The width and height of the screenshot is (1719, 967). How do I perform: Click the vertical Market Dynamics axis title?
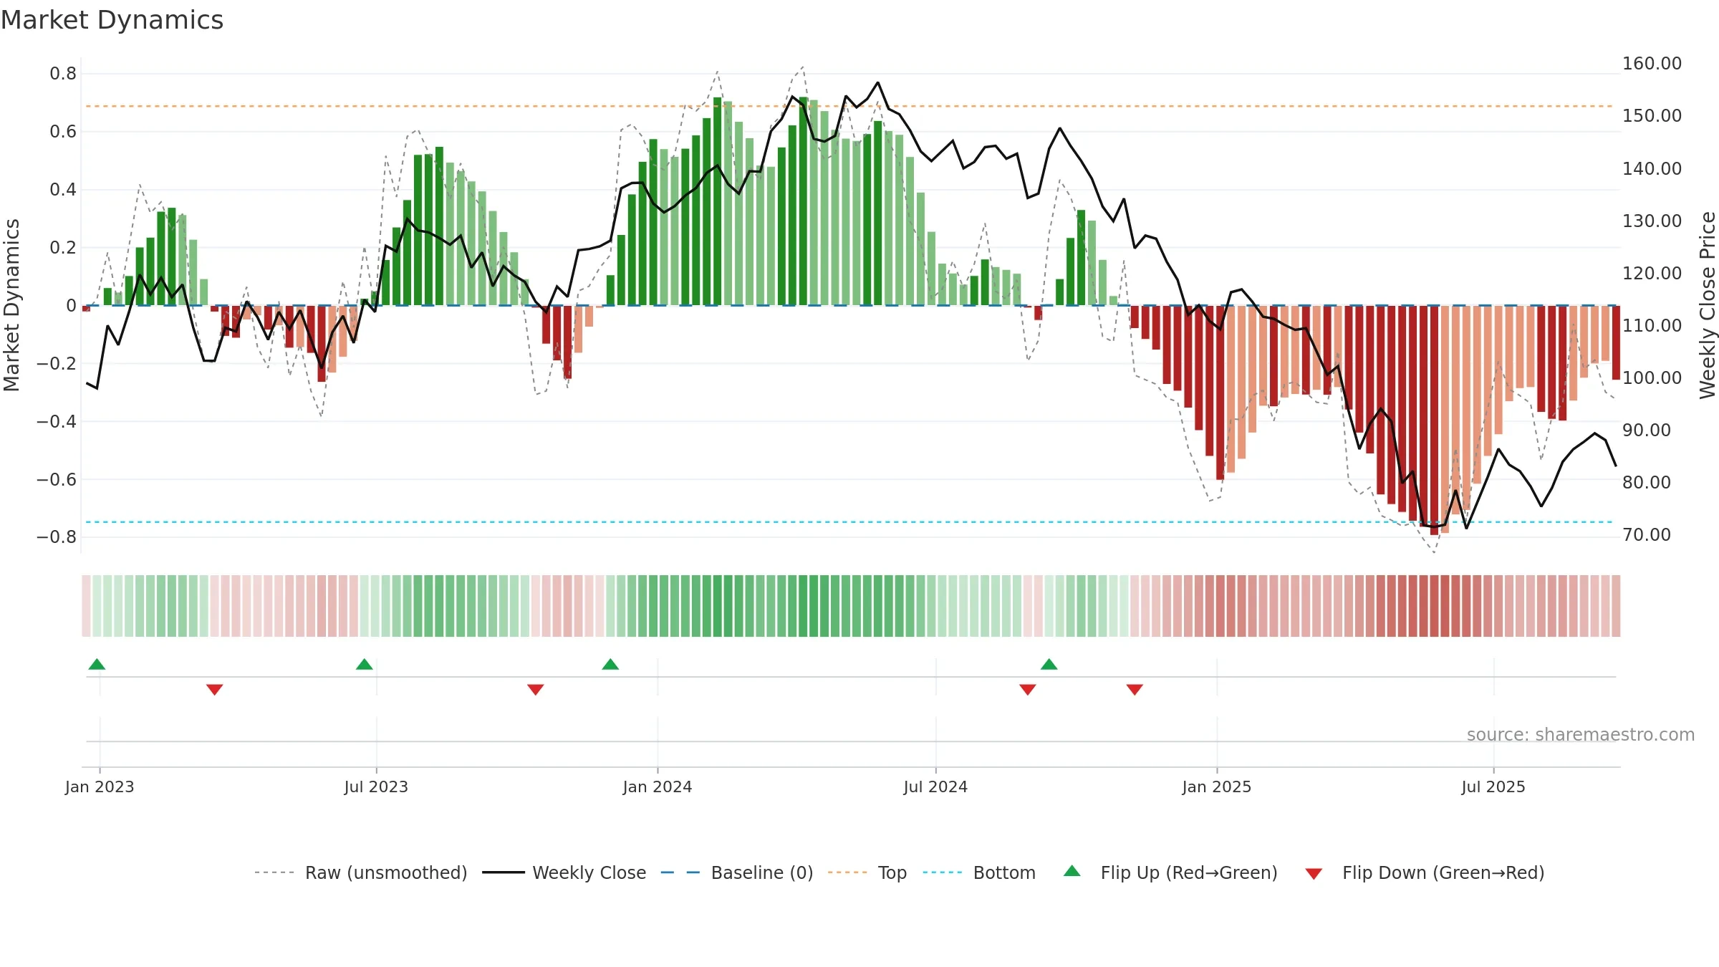(x=11, y=305)
